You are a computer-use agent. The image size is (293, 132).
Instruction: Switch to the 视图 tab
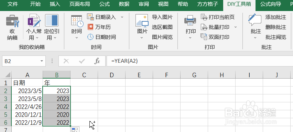[163, 4]
